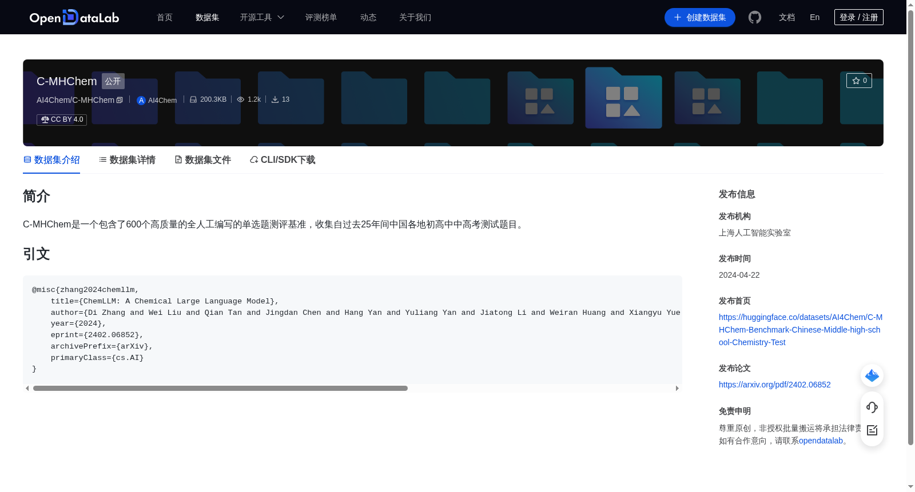Star the C-MHChem dataset
This screenshot has width=915, height=492.
tap(859, 81)
